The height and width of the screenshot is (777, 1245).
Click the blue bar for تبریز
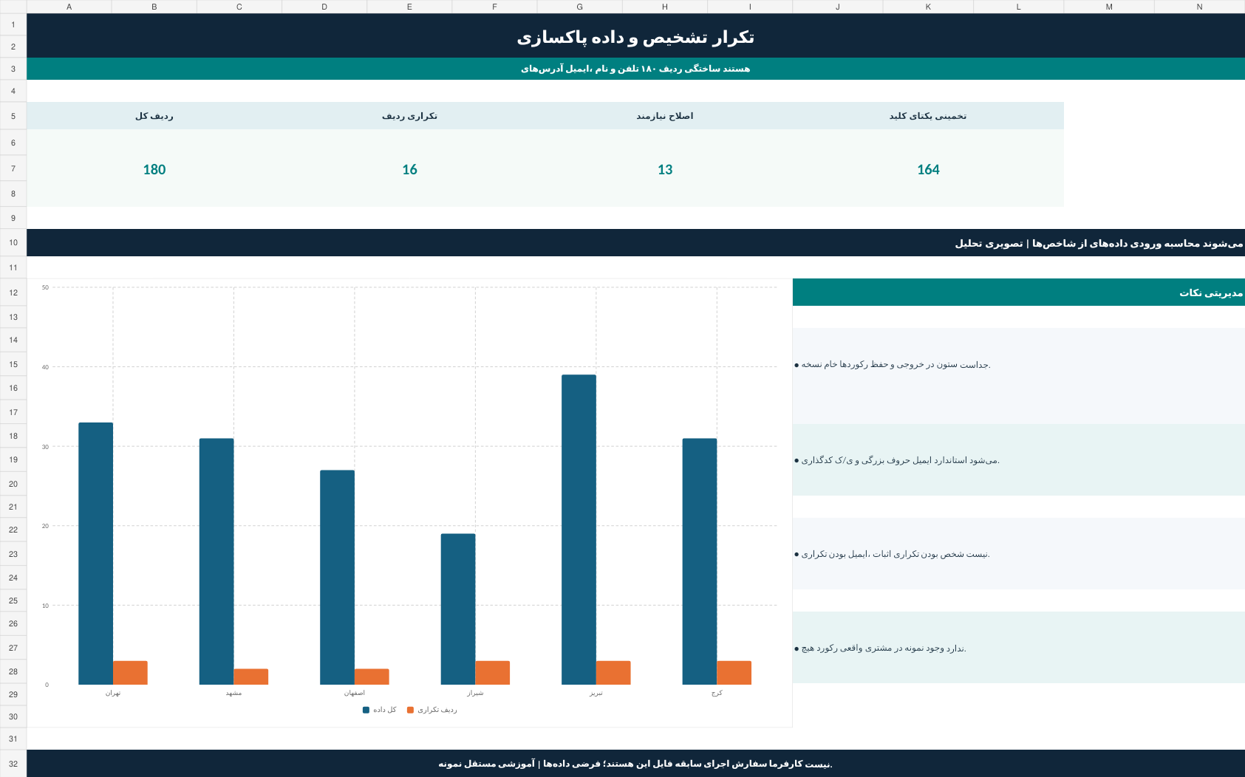(579, 530)
